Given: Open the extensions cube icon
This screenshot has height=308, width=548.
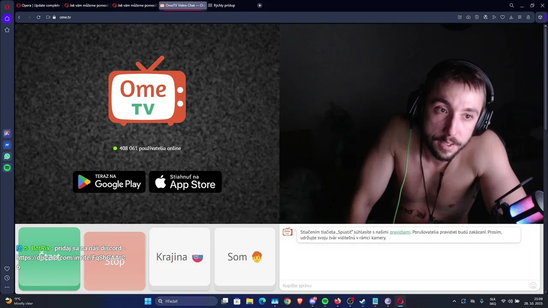Looking at the screenshot, I should [540, 17].
